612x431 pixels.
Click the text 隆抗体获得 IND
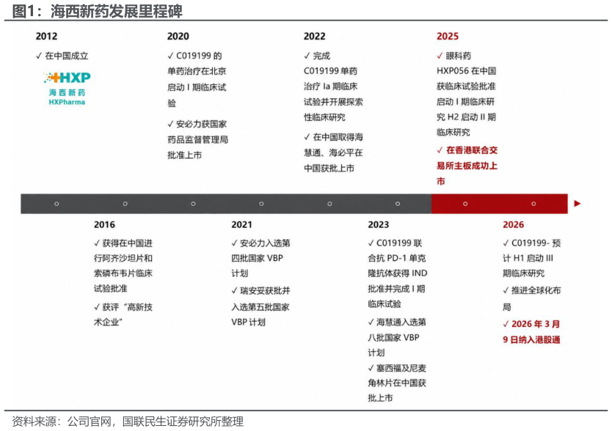point(397,273)
